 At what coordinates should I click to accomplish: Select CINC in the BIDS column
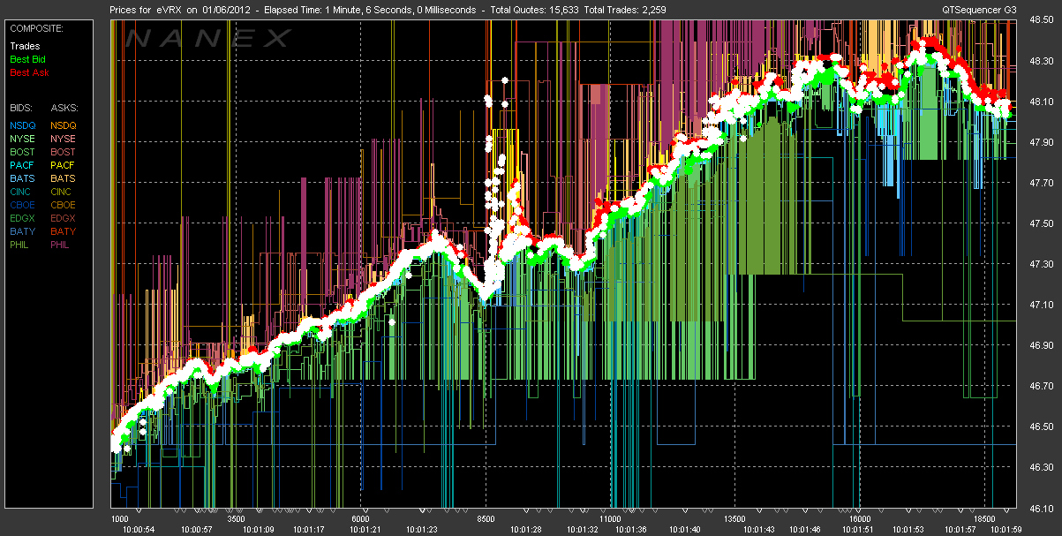[22, 192]
